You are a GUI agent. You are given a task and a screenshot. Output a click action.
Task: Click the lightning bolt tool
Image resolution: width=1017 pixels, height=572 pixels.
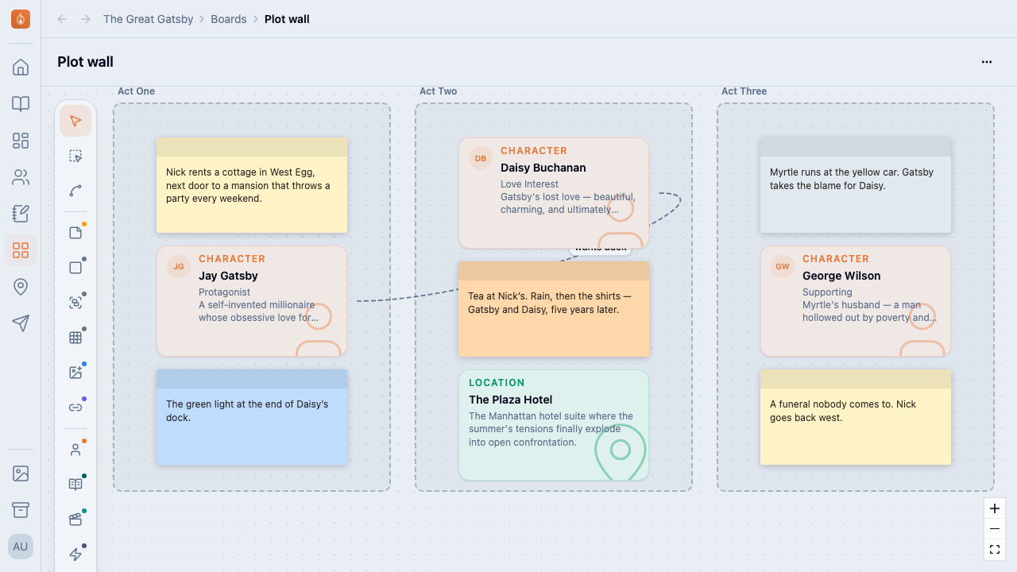(x=75, y=555)
